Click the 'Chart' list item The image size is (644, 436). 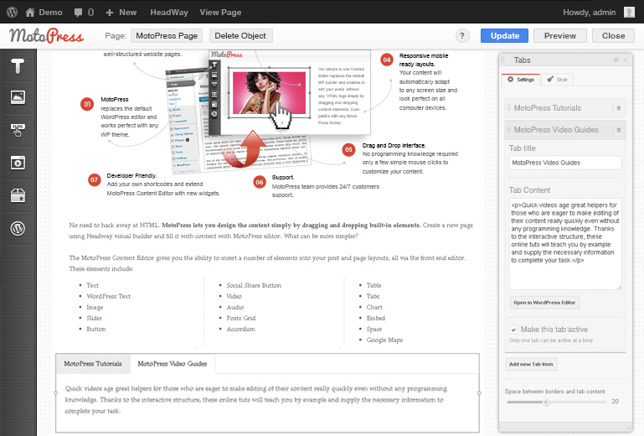(x=374, y=307)
